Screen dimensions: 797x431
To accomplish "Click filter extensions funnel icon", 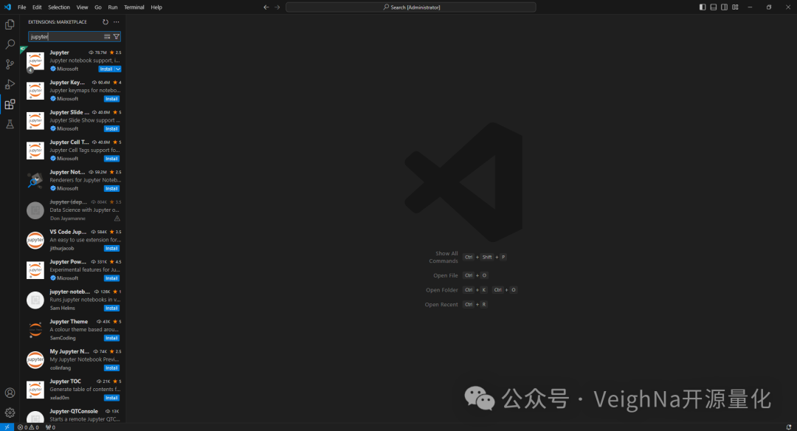I will point(116,36).
